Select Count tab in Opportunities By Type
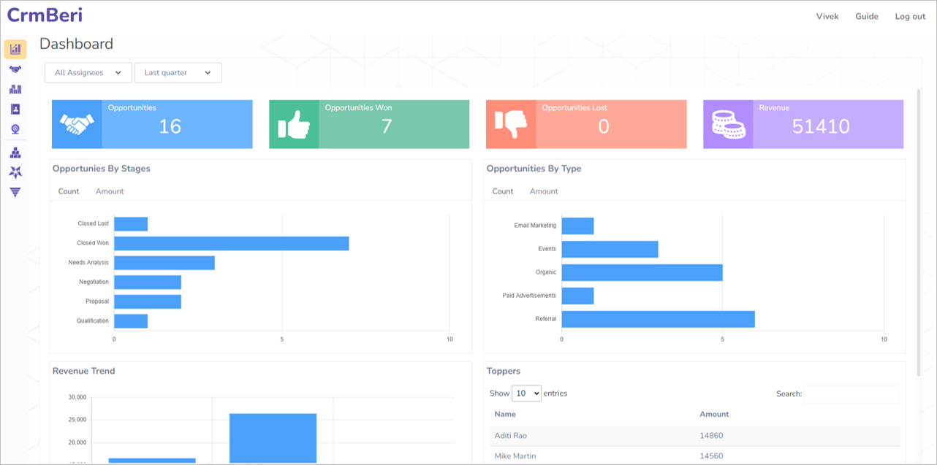 pos(503,191)
